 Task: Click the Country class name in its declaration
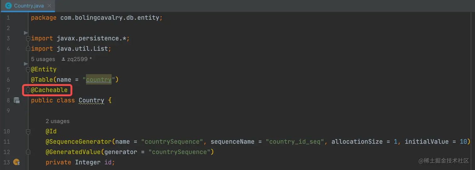91,101
